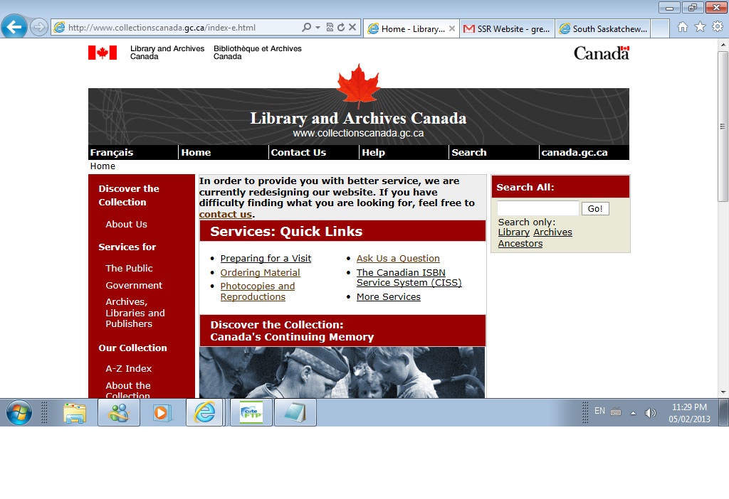The width and height of the screenshot is (729, 499).
Task: Click inside the Search All input field
Action: 537,208
